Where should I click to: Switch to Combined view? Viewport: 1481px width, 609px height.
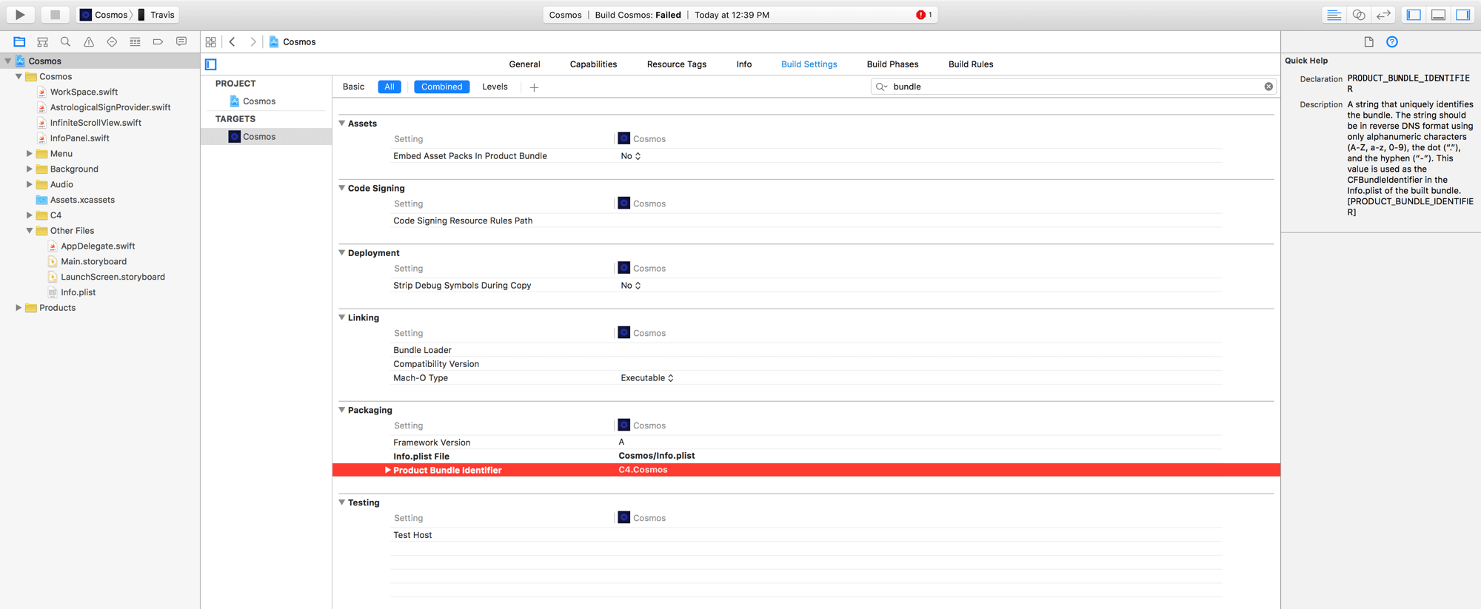441,87
